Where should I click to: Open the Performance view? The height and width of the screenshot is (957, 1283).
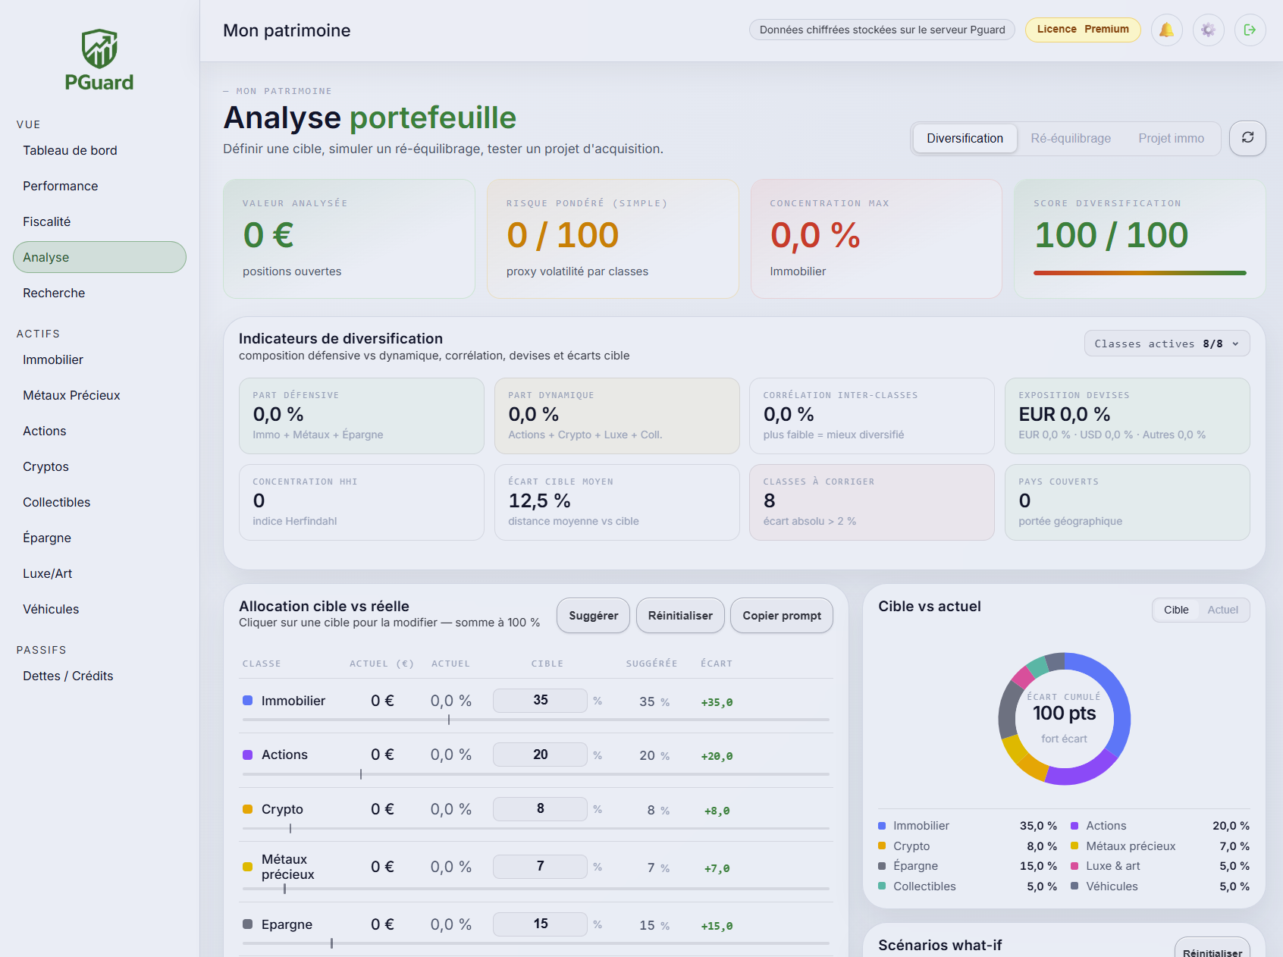coord(99,186)
